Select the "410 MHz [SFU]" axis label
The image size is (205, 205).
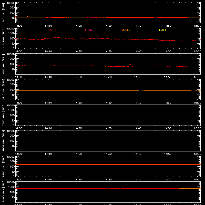point(3,38)
